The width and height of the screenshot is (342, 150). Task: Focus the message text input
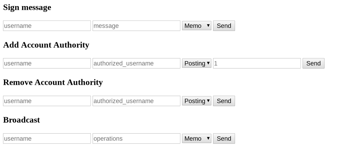tap(136, 26)
